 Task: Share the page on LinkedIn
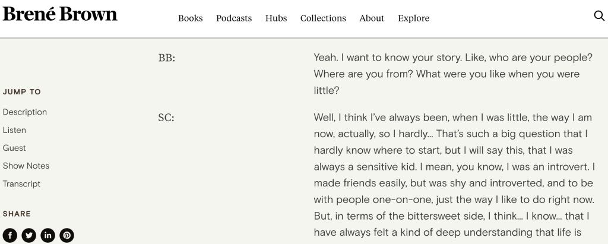(48, 235)
